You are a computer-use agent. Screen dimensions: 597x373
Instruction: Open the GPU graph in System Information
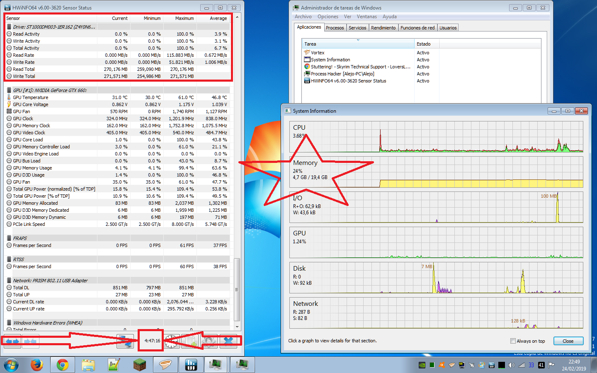(436, 242)
